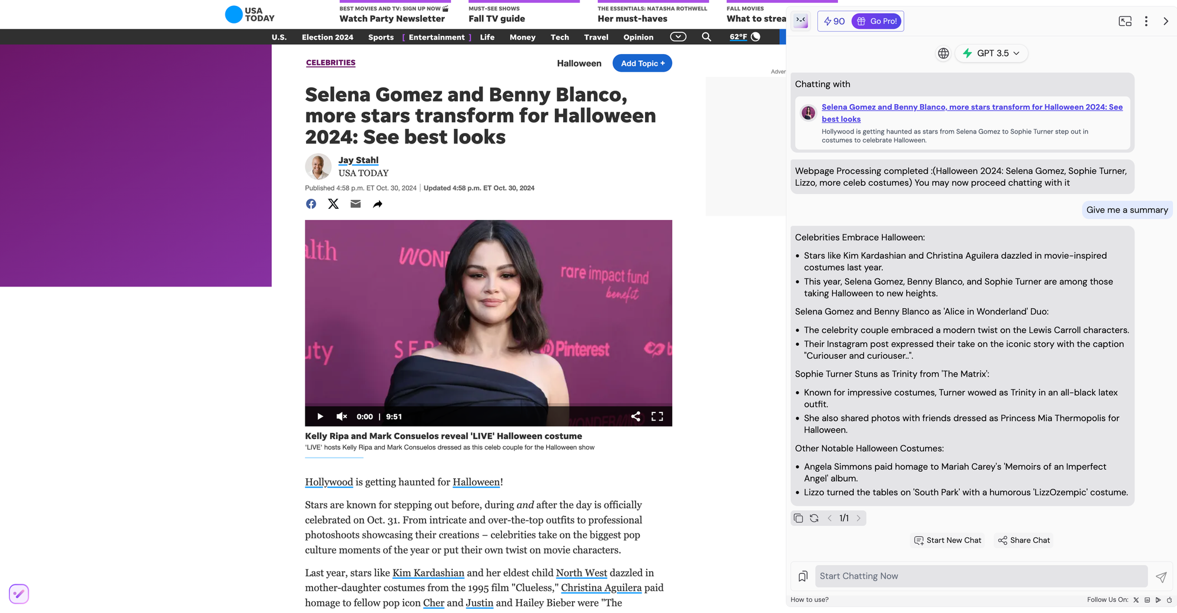
Task: Toggle the web access globe icon
Action: [x=943, y=54]
